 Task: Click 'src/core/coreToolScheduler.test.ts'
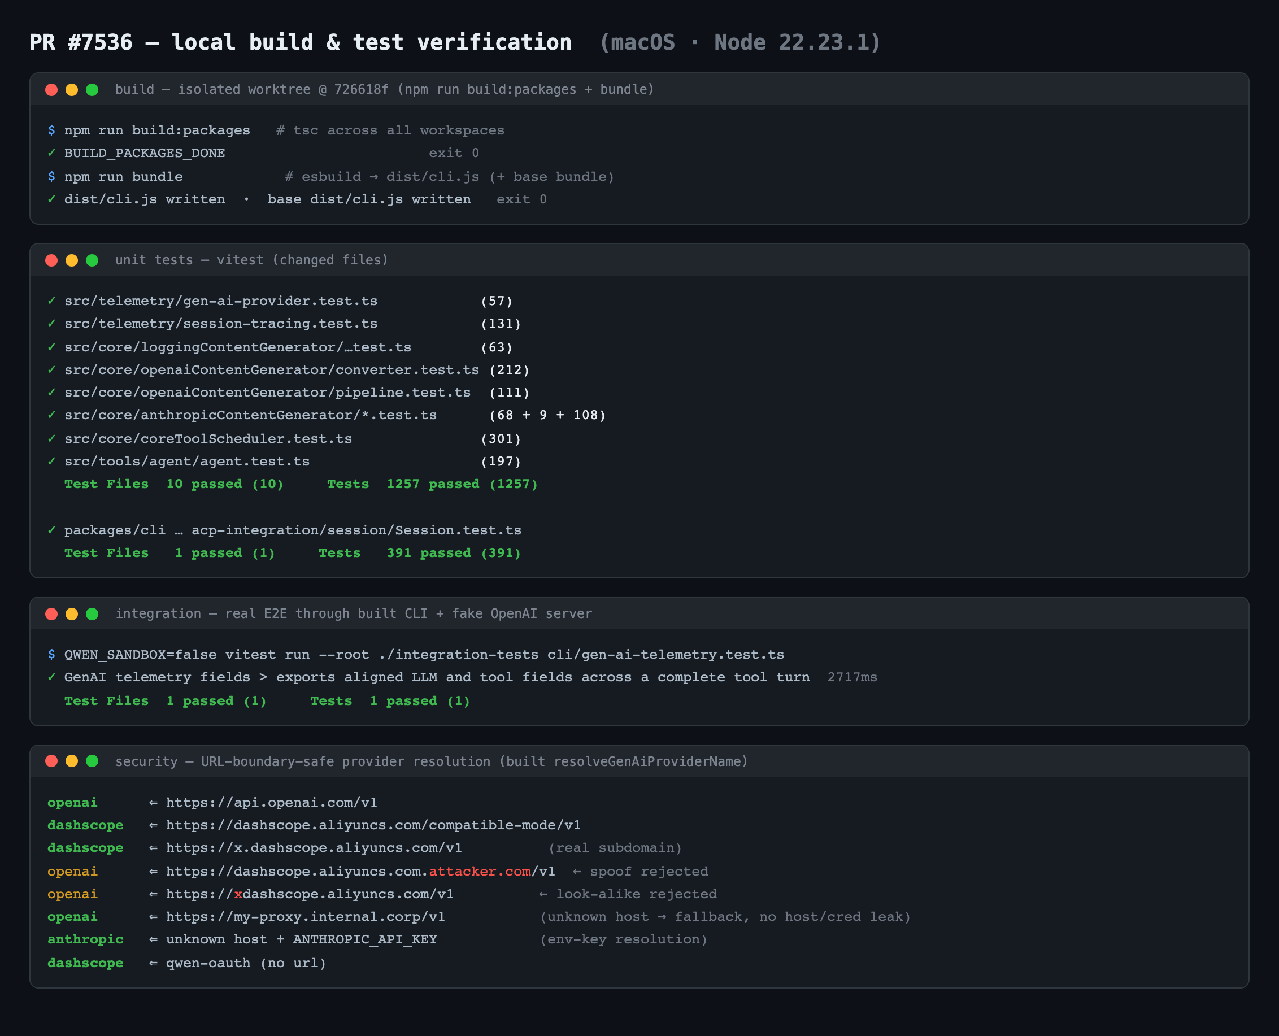[208, 438]
